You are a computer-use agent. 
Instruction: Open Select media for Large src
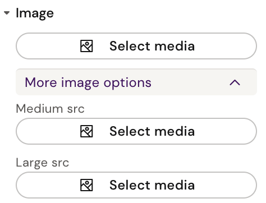click(x=136, y=185)
